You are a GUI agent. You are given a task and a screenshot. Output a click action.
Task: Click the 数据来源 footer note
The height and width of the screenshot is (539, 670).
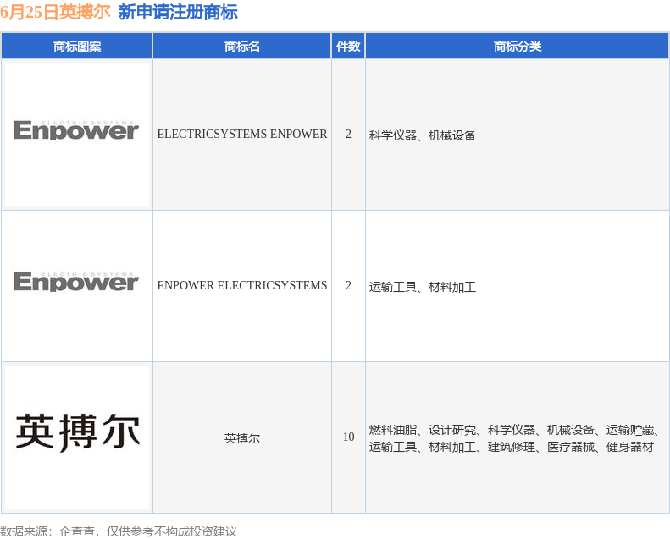pyautogui.click(x=118, y=531)
